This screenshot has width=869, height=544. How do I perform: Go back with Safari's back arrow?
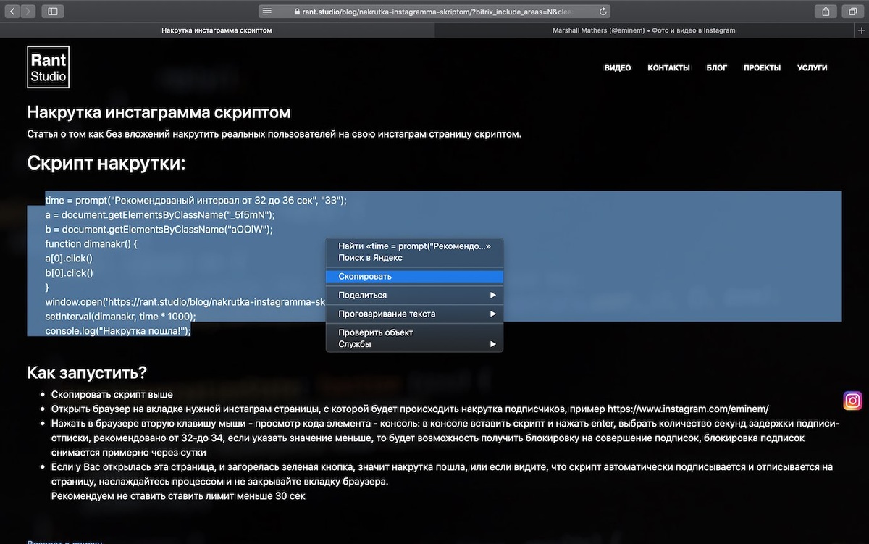12,12
